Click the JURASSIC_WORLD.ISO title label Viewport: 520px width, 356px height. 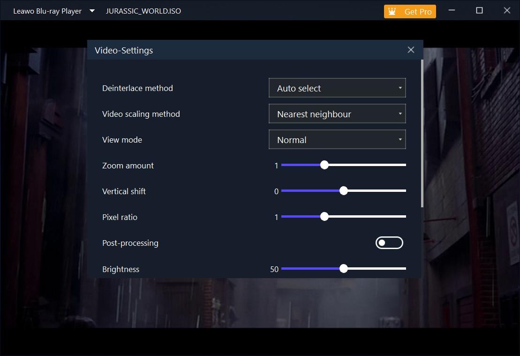pyautogui.click(x=143, y=11)
